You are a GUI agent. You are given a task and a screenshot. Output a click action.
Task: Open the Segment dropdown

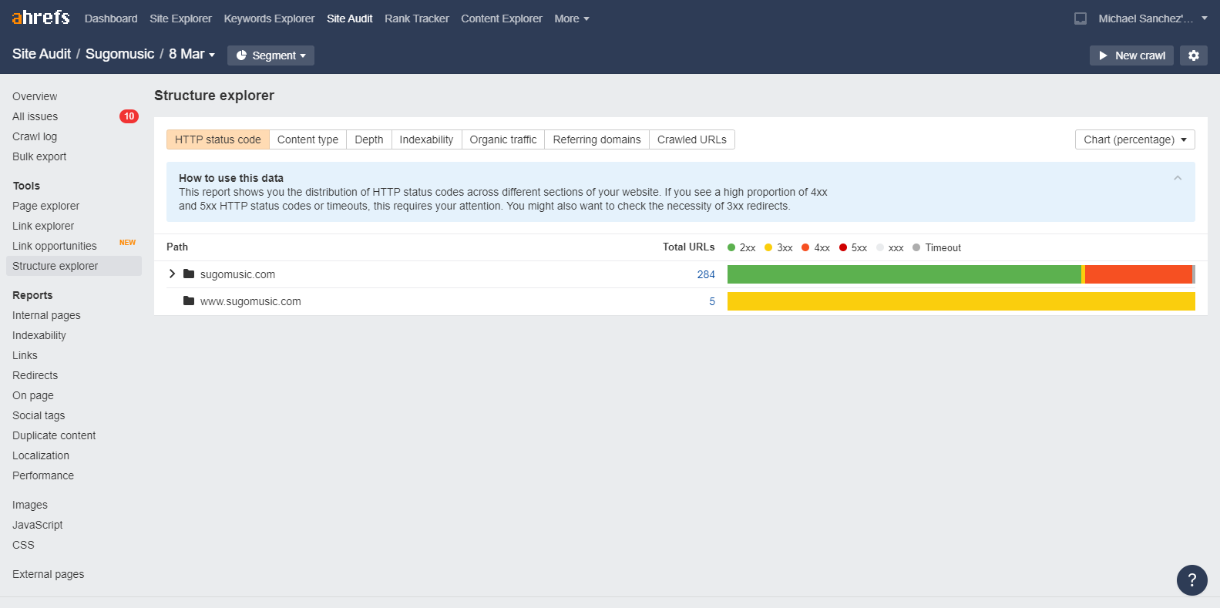point(271,55)
